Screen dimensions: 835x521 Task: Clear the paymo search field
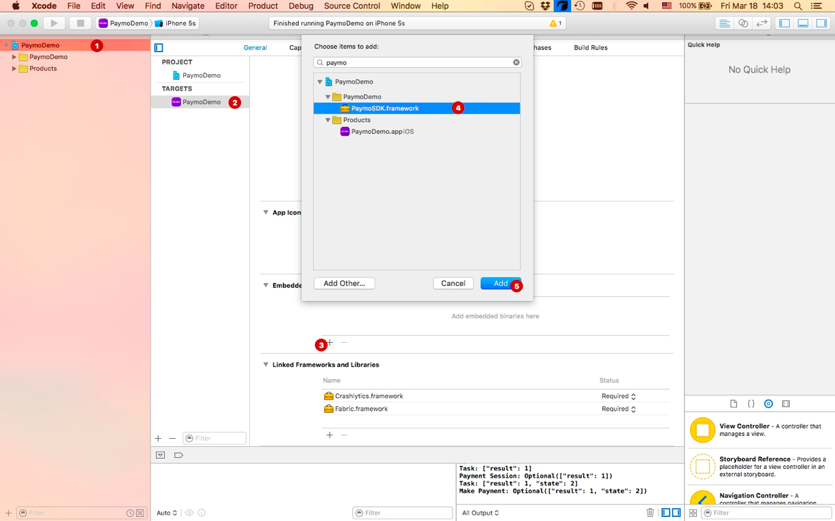(x=516, y=62)
